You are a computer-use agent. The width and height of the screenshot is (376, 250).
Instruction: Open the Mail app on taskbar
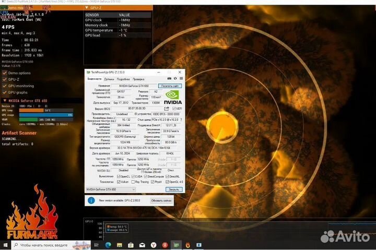pyautogui.click(x=142, y=245)
